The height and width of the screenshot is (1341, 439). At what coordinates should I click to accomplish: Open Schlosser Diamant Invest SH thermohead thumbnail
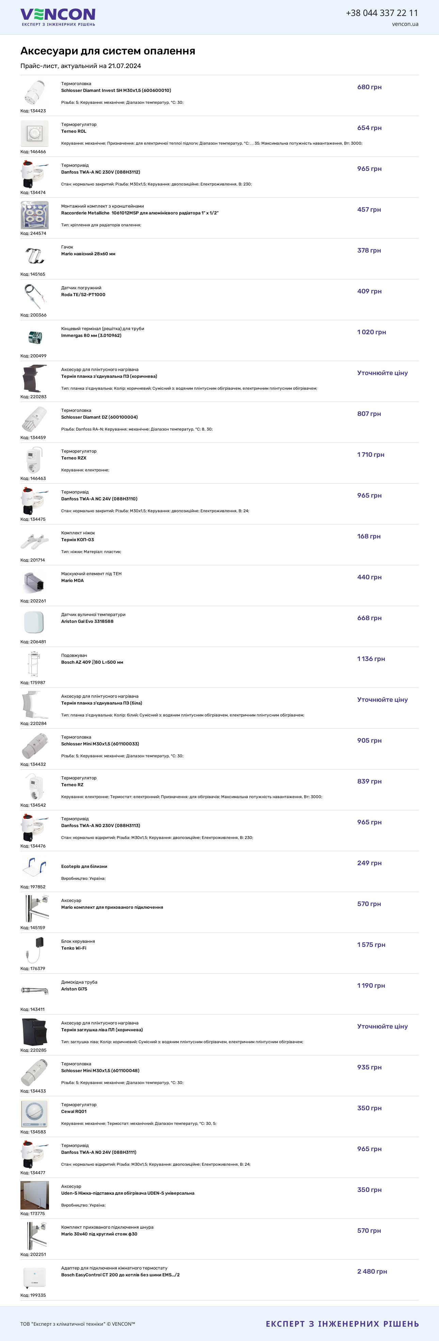tap(34, 93)
